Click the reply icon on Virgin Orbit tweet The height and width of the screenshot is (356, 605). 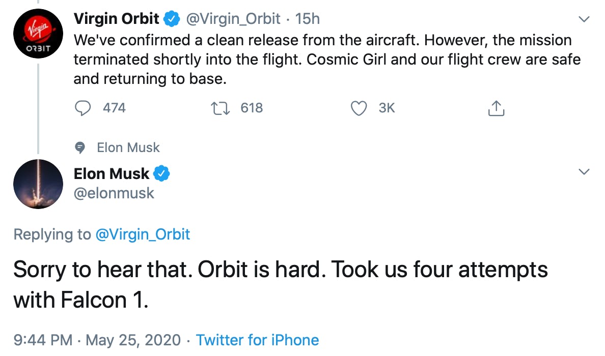coord(83,108)
